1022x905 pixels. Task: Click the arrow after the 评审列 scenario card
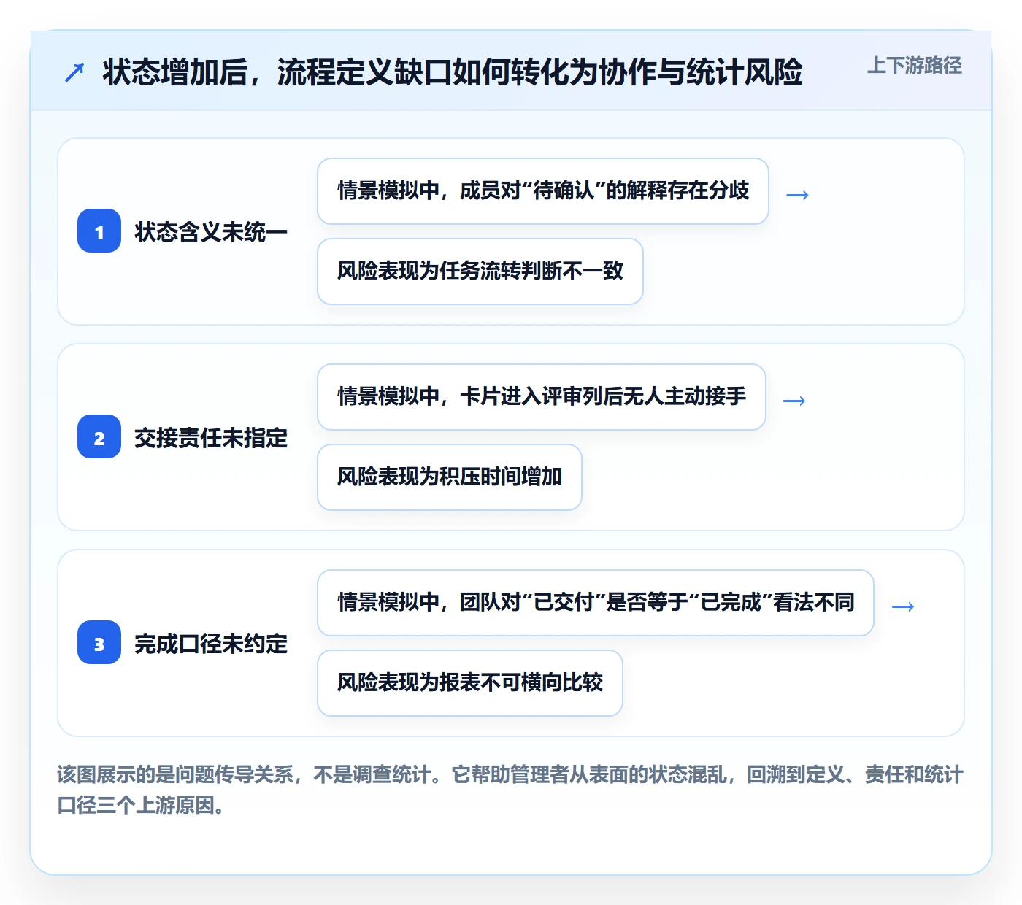click(794, 401)
